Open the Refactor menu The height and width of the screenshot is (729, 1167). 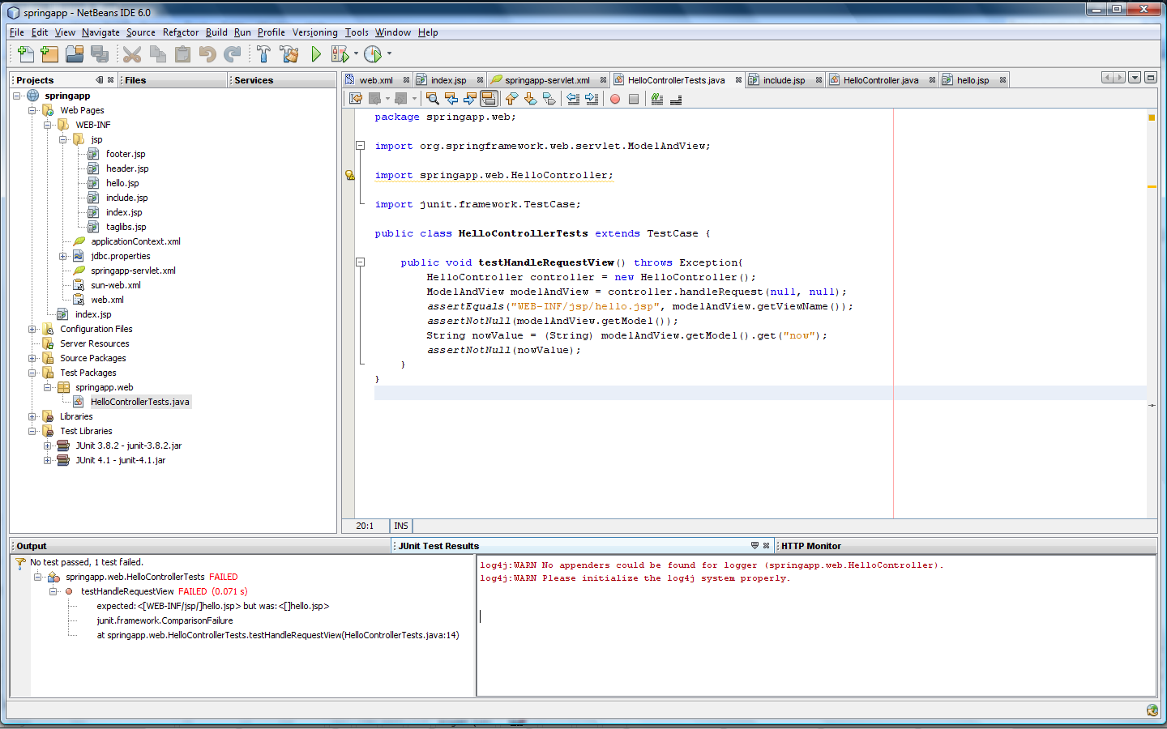pyautogui.click(x=180, y=32)
